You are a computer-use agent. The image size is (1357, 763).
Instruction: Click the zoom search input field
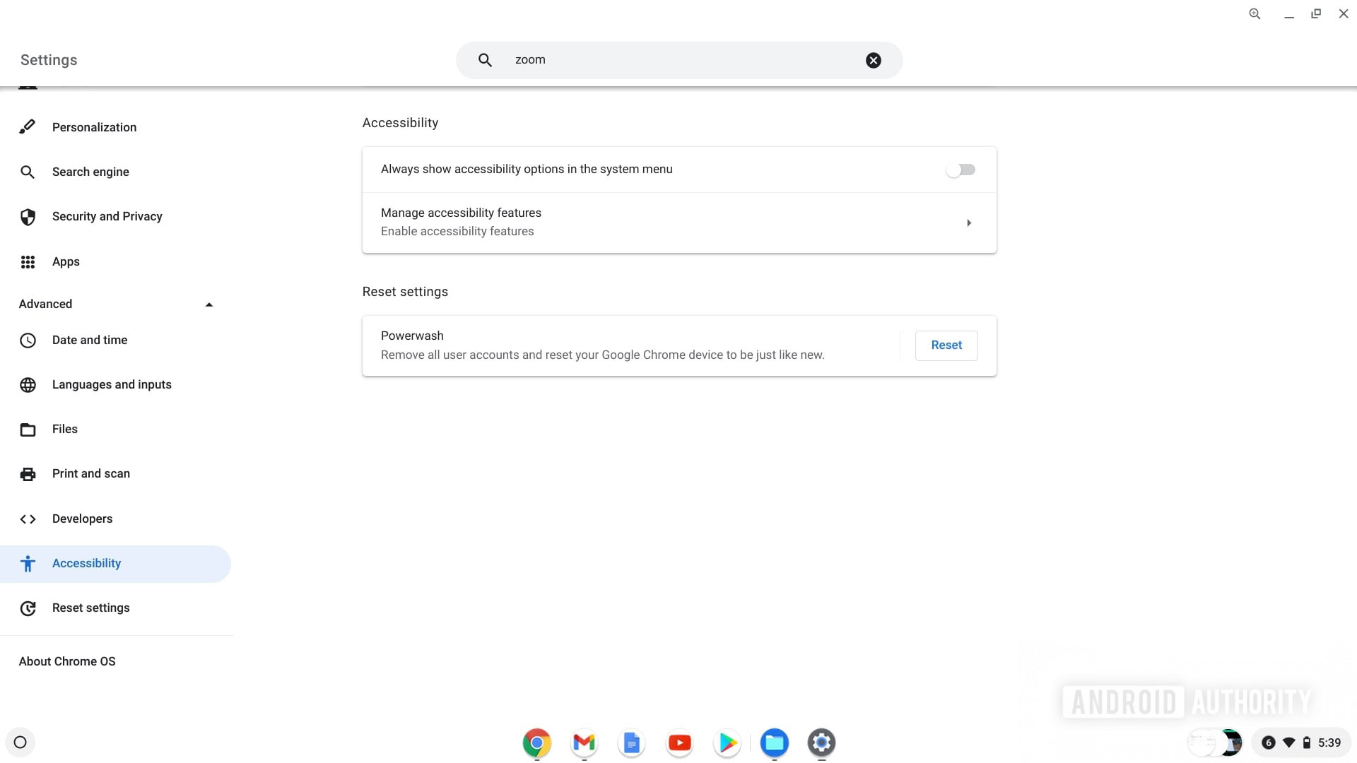point(678,59)
